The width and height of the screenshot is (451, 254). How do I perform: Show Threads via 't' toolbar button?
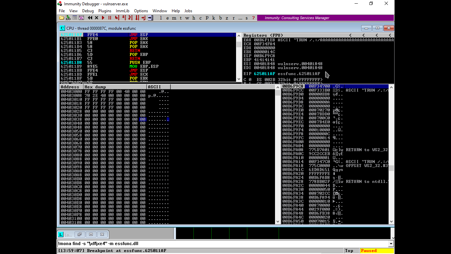click(181, 18)
